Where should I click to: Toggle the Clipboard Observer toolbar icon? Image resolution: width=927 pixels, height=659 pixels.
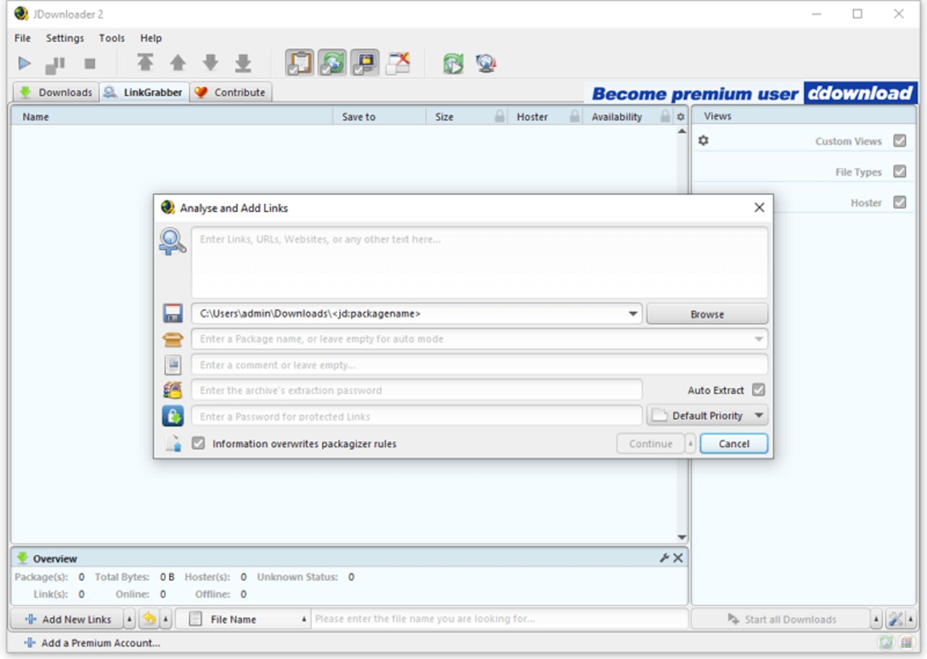pos(300,64)
